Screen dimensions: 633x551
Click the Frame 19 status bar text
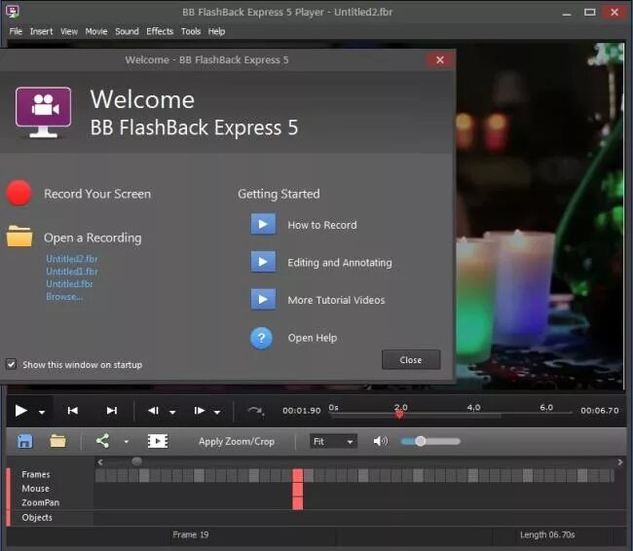pos(191,534)
